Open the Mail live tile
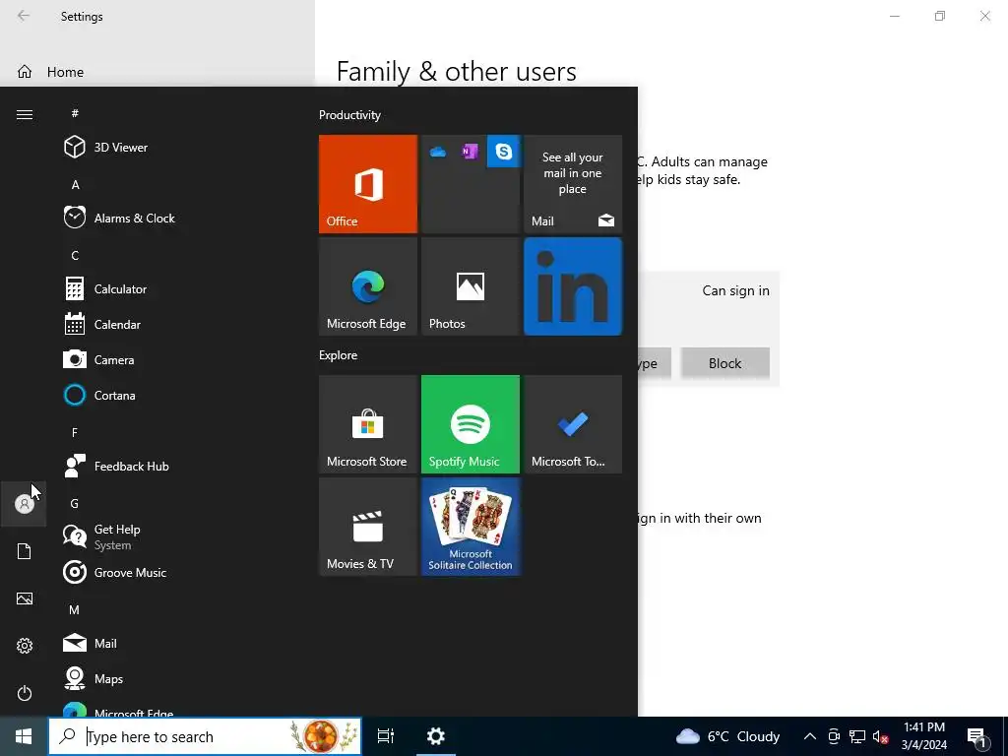Screen dimensions: 1008x756 point(573,184)
